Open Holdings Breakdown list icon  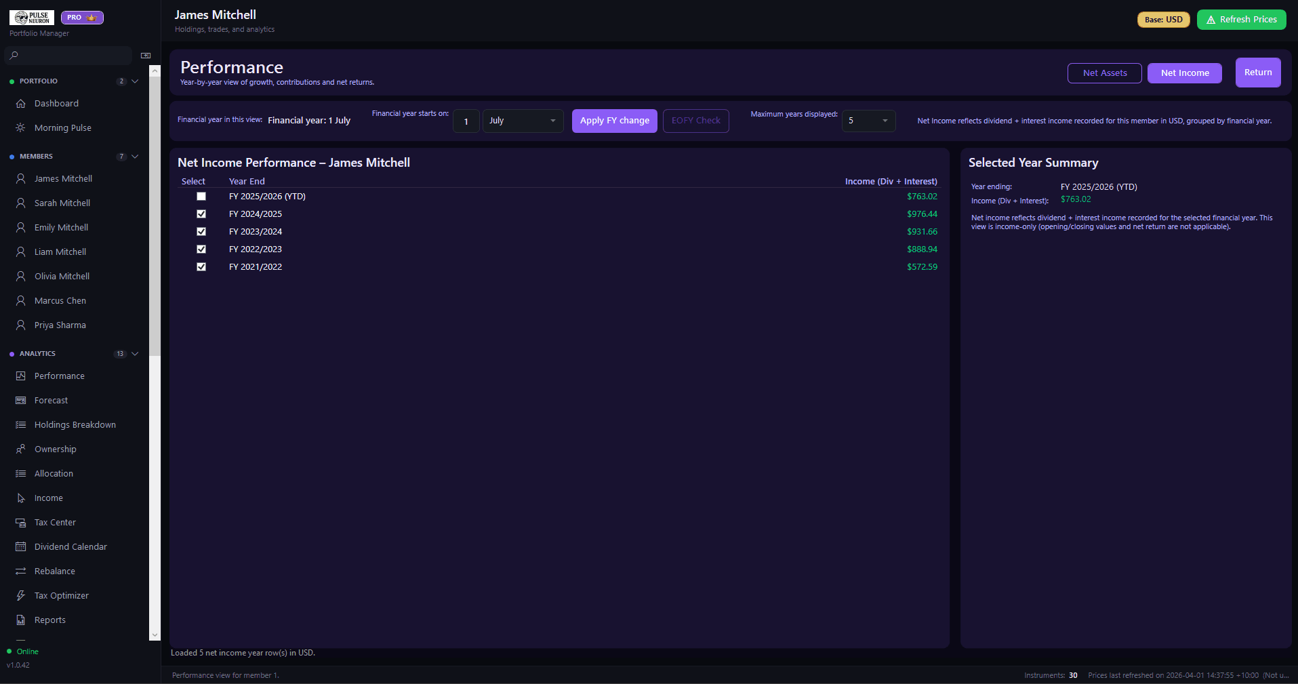(20, 425)
